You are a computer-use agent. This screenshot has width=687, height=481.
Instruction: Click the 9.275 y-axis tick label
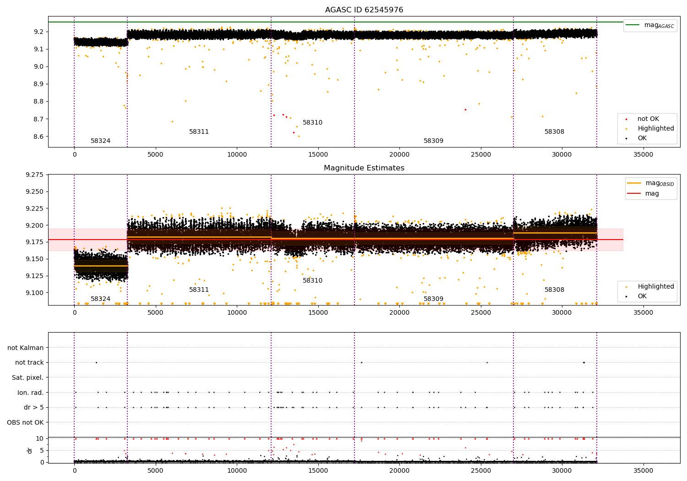coord(34,175)
